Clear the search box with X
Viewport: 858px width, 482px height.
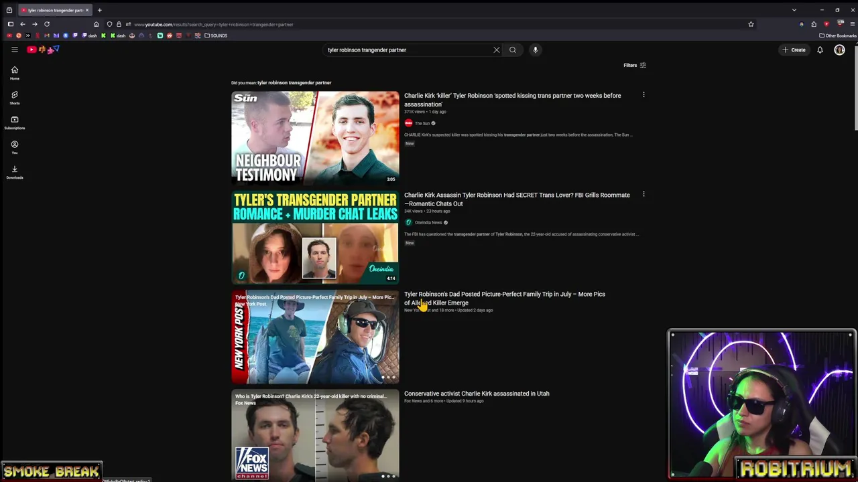497,50
